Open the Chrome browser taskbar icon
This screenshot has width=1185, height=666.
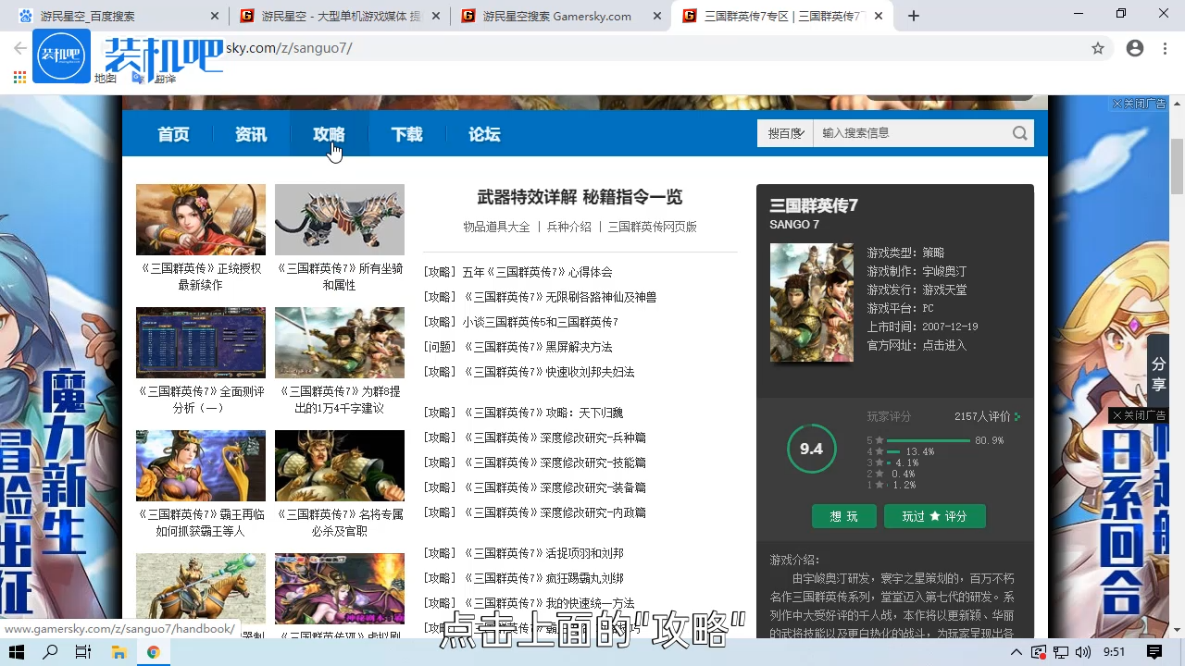point(154,652)
